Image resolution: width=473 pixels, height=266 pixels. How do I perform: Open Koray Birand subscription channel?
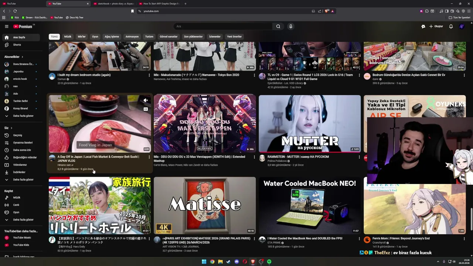[21, 109]
